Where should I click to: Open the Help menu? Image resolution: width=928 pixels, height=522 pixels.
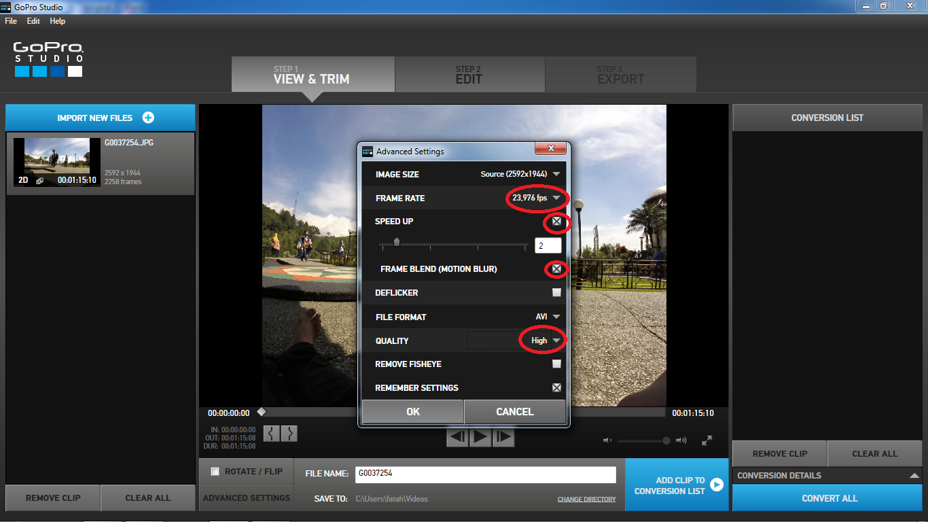(58, 21)
